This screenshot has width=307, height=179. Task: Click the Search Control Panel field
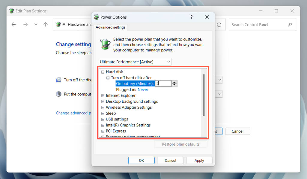click(258, 25)
